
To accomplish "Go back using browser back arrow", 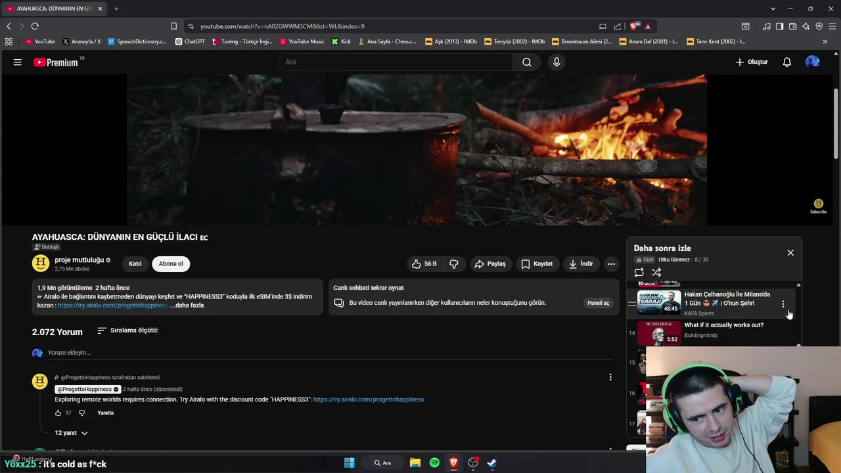I will (x=9, y=26).
